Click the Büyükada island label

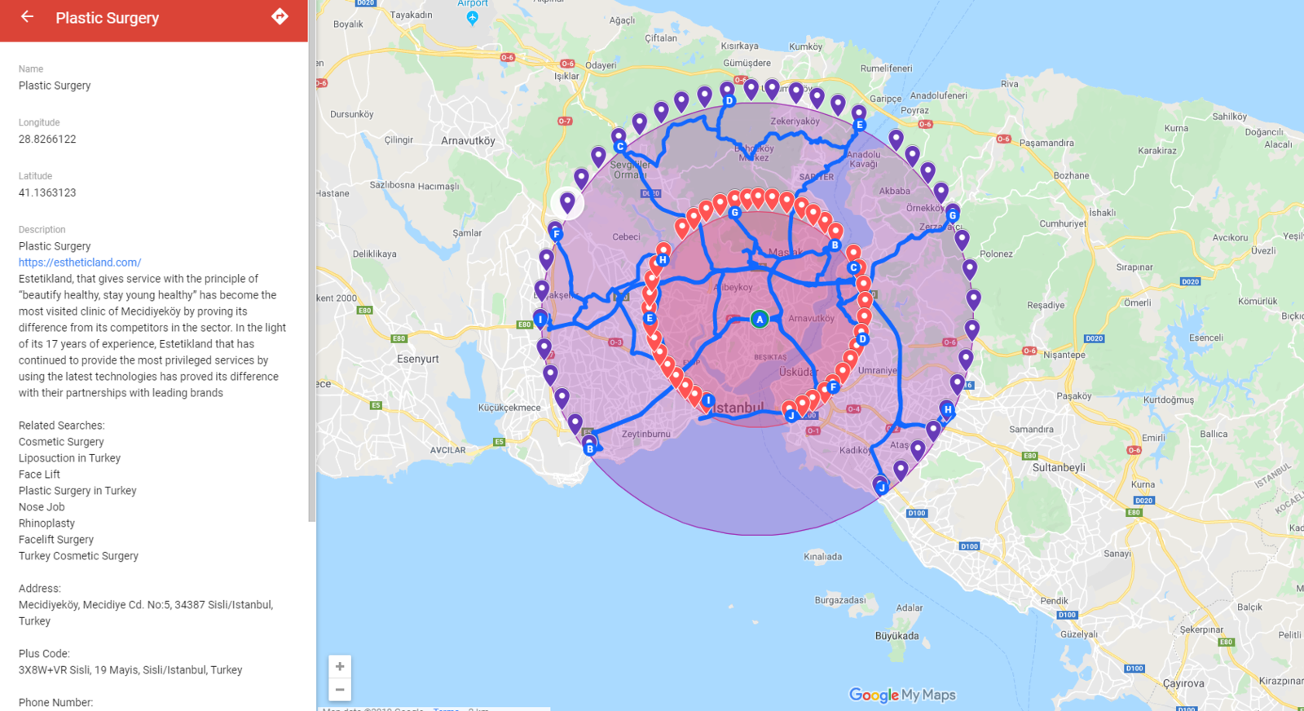pos(896,636)
